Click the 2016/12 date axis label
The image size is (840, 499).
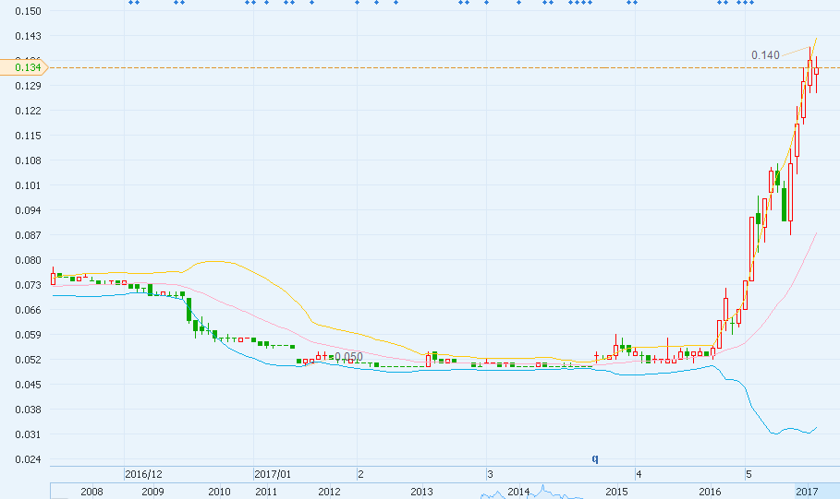click(x=143, y=474)
